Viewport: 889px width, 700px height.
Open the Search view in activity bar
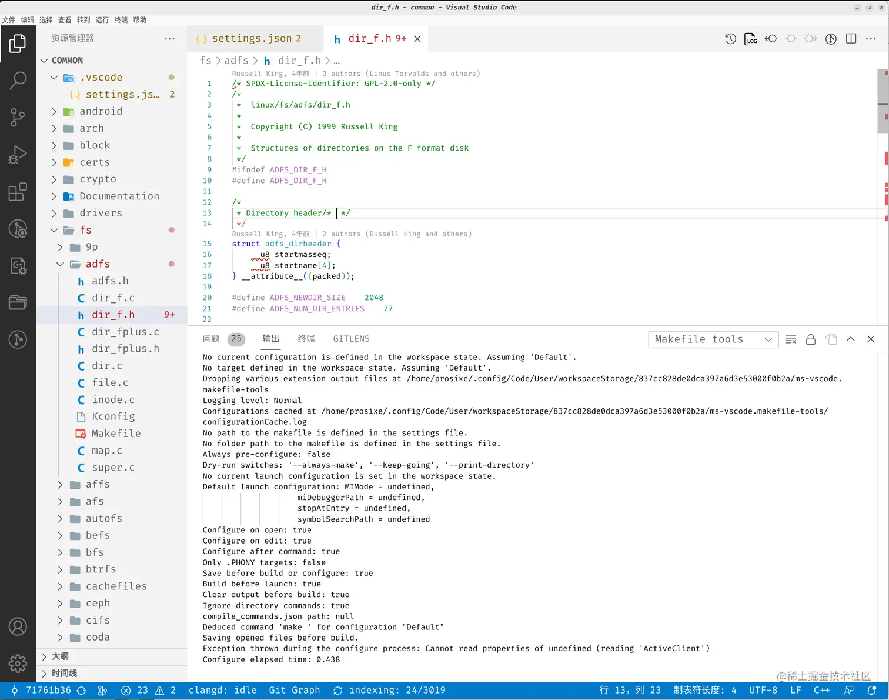tap(18, 81)
